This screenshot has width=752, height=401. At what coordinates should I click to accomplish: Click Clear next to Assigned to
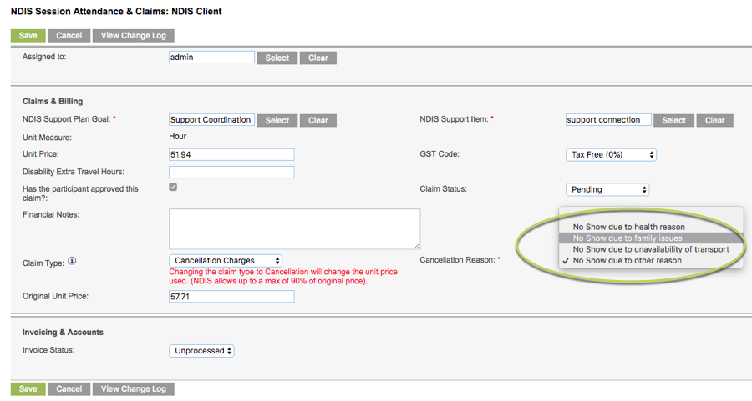(x=318, y=58)
